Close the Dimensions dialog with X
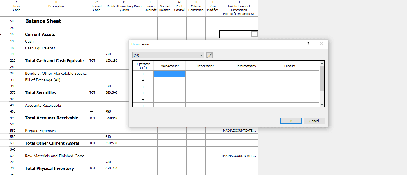407x175 pixels. (x=321, y=44)
